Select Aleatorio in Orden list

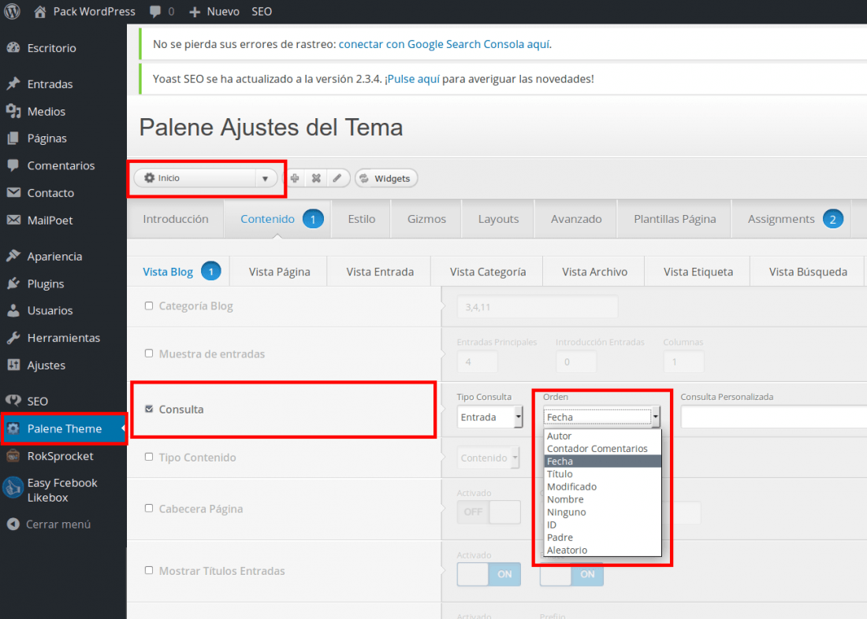pyautogui.click(x=603, y=550)
